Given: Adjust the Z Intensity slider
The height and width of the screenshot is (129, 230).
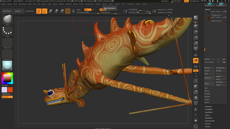Looking at the screenshot, I should coord(111,13).
